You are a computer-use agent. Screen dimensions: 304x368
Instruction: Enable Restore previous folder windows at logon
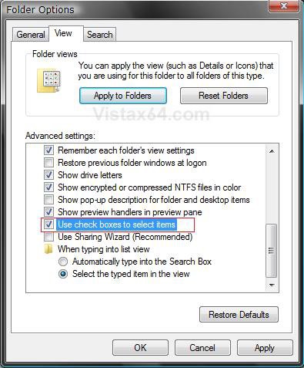click(x=48, y=163)
